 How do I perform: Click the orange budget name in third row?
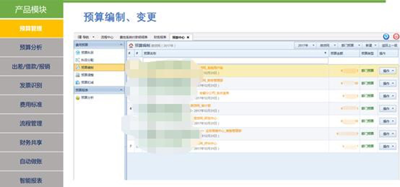tap(214, 93)
